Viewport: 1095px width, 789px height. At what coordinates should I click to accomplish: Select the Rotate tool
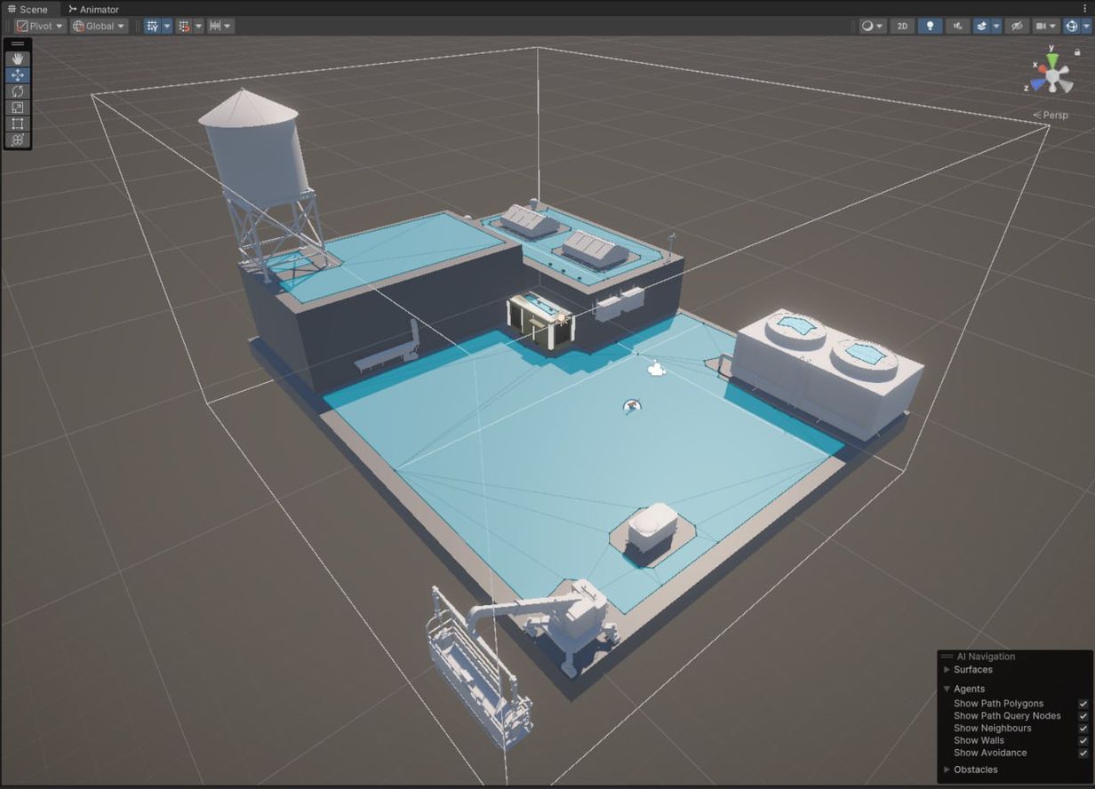(x=18, y=92)
